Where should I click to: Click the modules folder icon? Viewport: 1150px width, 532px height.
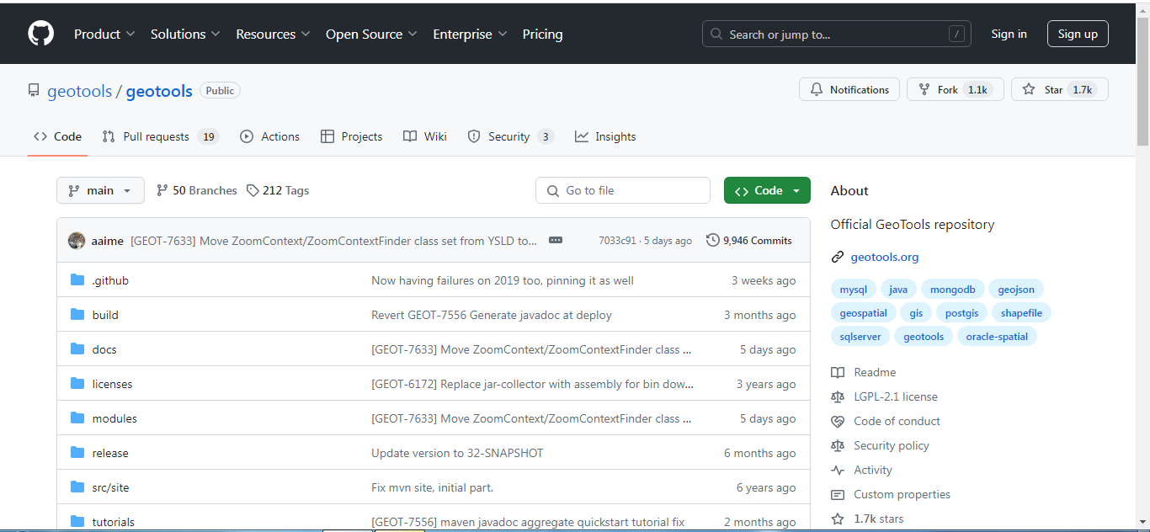pyautogui.click(x=77, y=418)
